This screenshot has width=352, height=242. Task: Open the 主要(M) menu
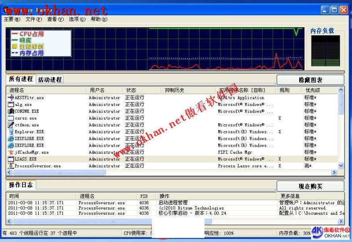click(x=12, y=19)
